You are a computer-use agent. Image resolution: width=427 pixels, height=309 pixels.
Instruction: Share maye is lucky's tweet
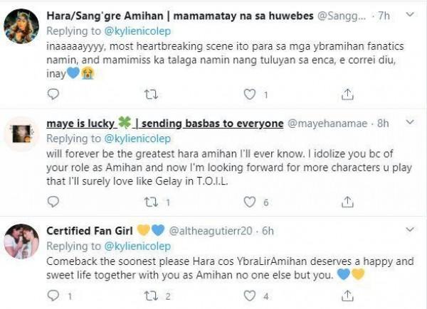(x=347, y=202)
